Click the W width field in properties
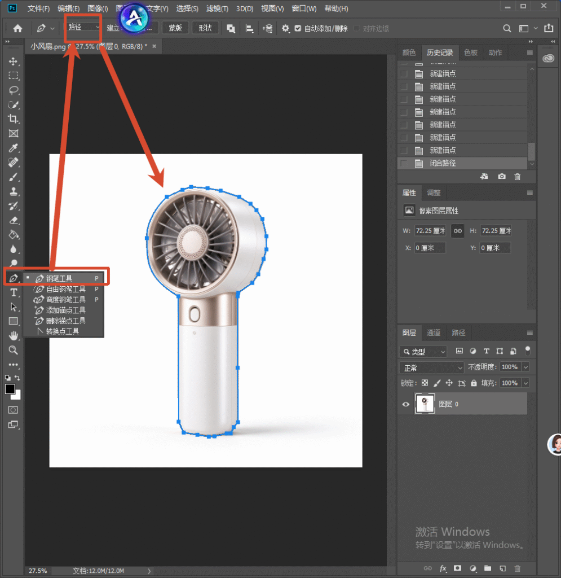Viewport: 561px width, 578px height. tap(430, 231)
